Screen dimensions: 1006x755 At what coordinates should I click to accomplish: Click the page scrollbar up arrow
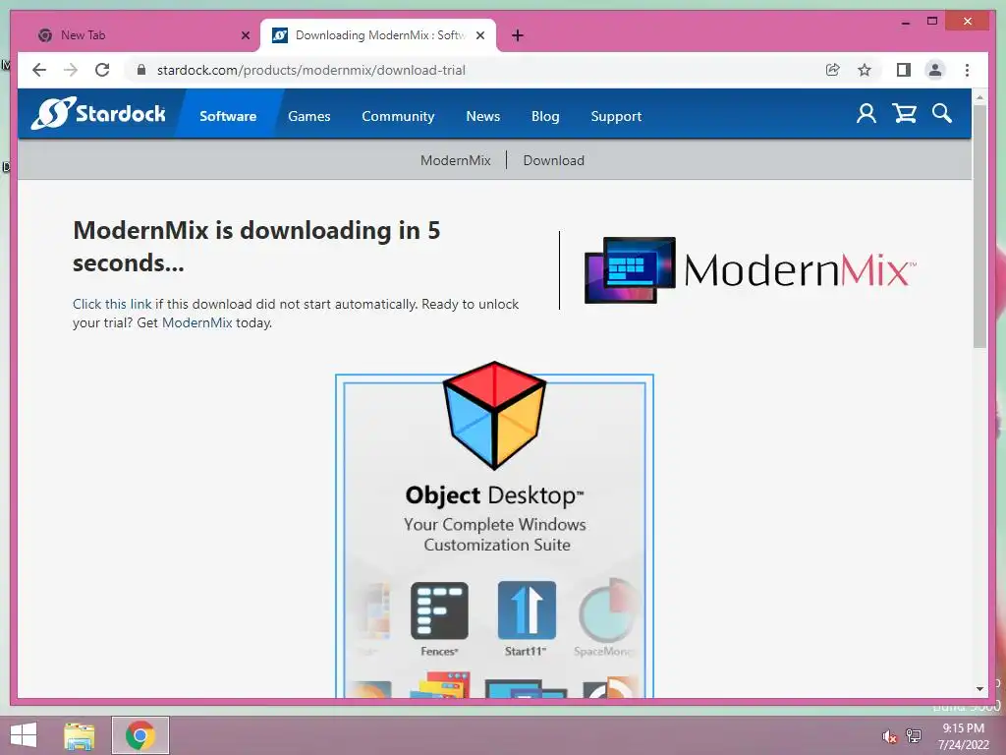point(979,97)
